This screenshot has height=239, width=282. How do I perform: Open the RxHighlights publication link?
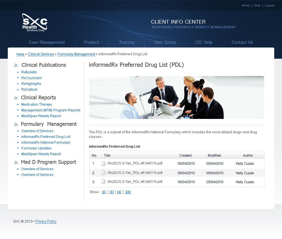(x=31, y=84)
